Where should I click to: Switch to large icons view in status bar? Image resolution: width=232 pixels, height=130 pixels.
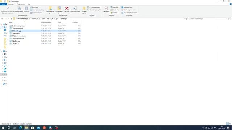(x=230, y=124)
